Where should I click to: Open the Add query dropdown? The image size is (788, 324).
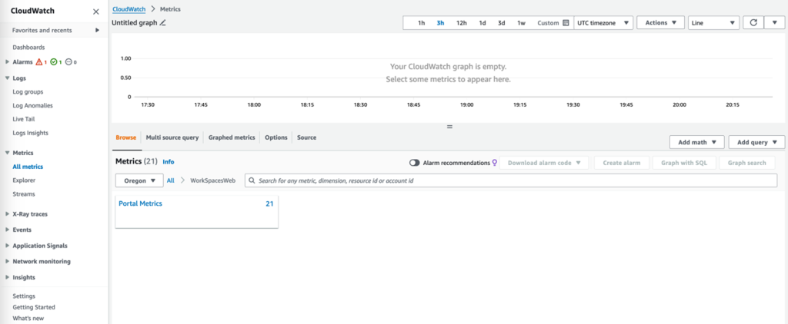tap(756, 142)
